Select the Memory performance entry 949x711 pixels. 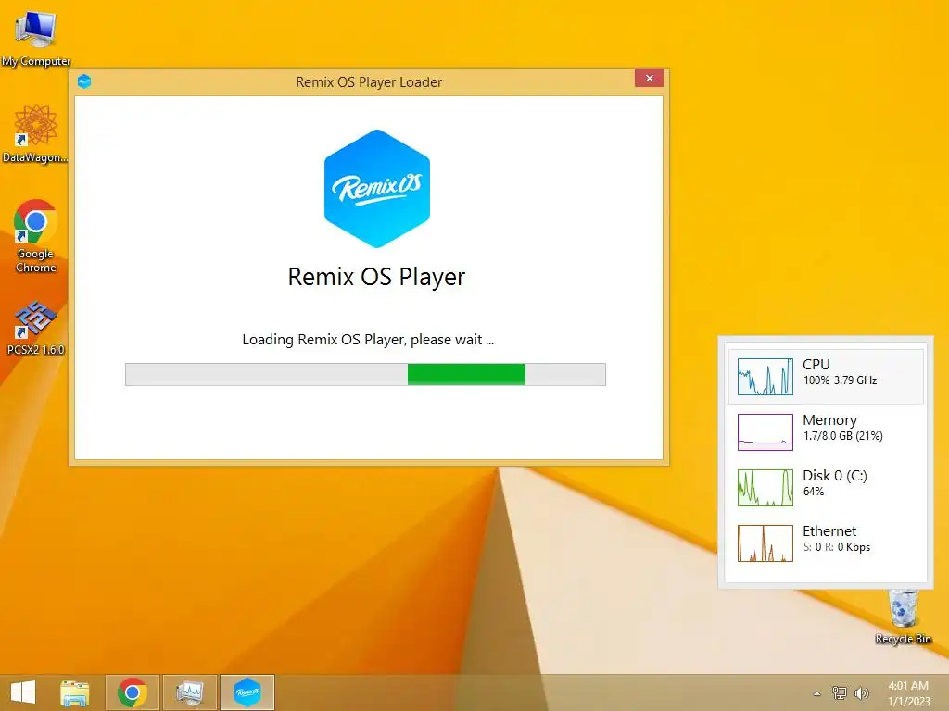click(826, 431)
